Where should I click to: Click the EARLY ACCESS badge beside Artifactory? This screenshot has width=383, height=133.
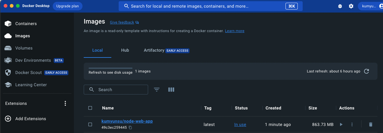pos(178,50)
